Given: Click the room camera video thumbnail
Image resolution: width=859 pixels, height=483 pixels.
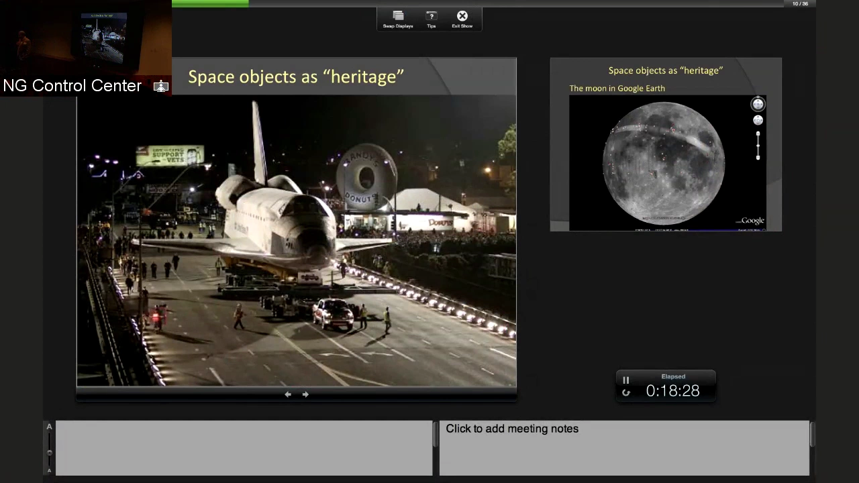Looking at the screenshot, I should pos(86,38).
